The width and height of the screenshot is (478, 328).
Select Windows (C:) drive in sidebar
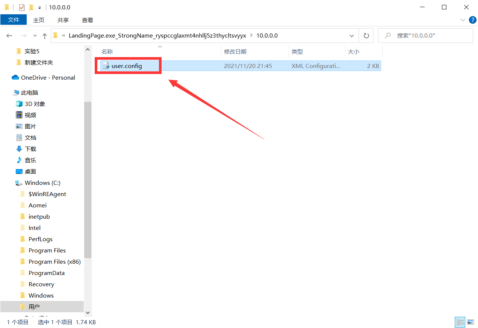click(42, 183)
